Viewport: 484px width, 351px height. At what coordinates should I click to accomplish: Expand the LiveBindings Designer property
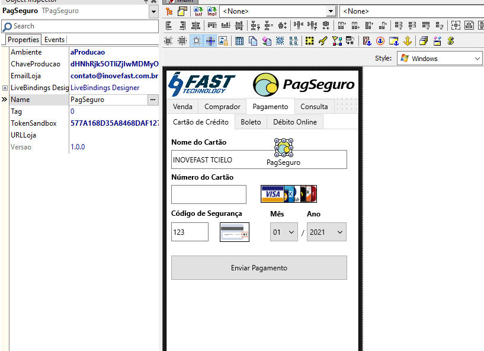(x=5, y=88)
